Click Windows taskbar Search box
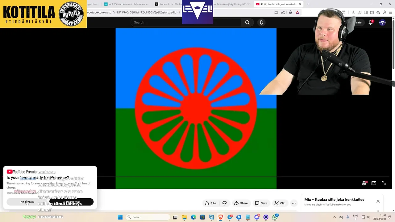This screenshot has height=222, width=395. 148,217
